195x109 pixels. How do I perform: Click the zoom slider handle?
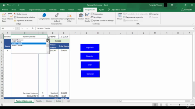[x=179, y=105]
